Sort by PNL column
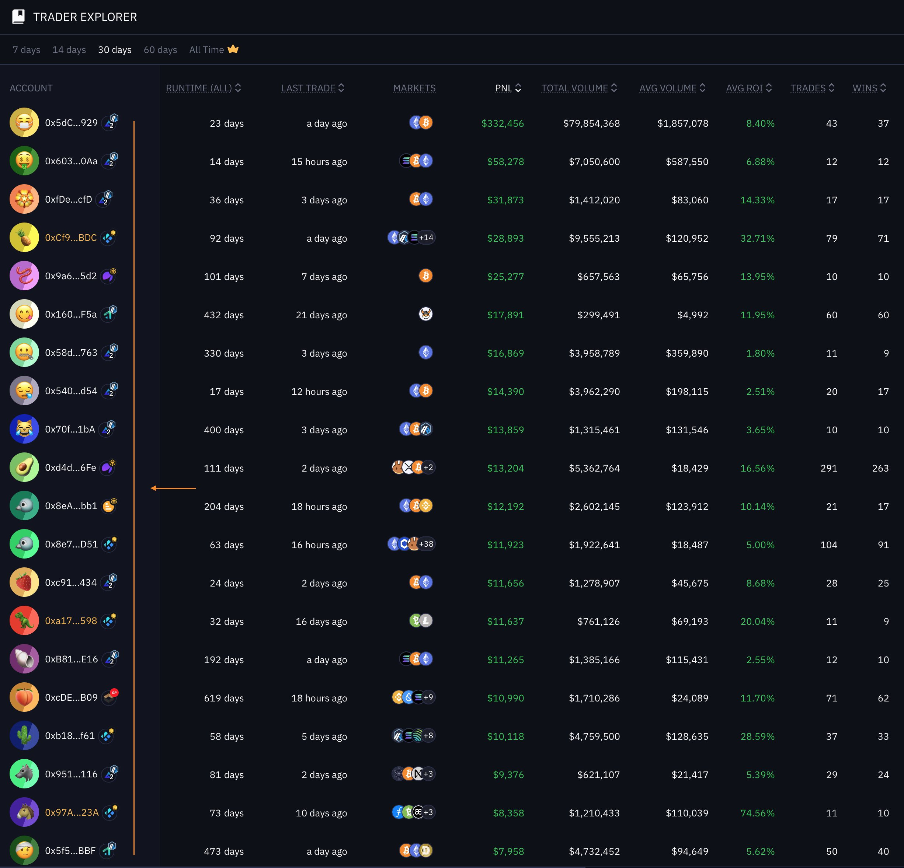 [x=508, y=88]
